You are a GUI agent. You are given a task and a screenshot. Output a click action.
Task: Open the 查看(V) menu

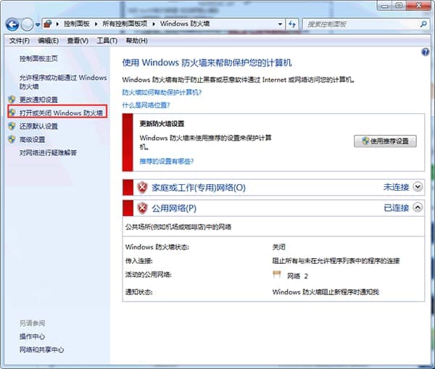coord(78,41)
